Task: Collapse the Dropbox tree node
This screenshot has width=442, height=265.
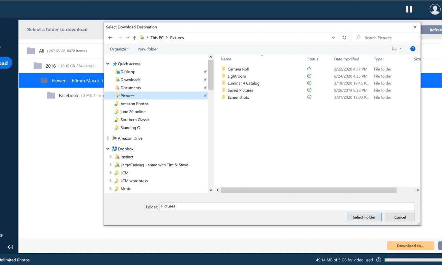Action: coord(108,149)
